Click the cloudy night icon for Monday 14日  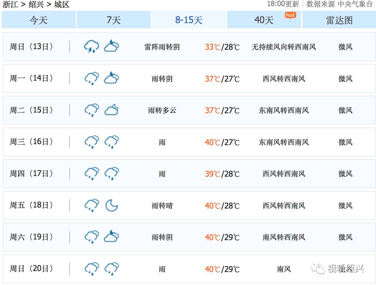pyautogui.click(x=112, y=78)
